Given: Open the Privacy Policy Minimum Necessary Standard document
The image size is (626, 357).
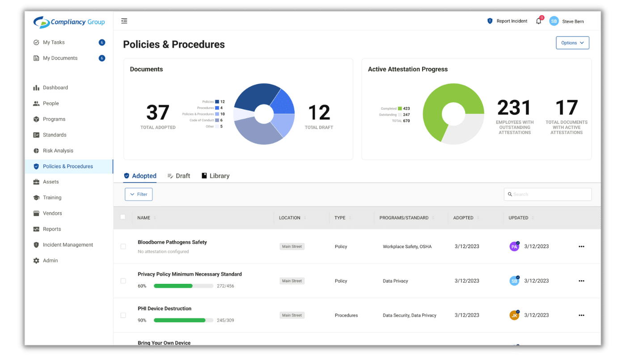Looking at the screenshot, I should click(190, 274).
